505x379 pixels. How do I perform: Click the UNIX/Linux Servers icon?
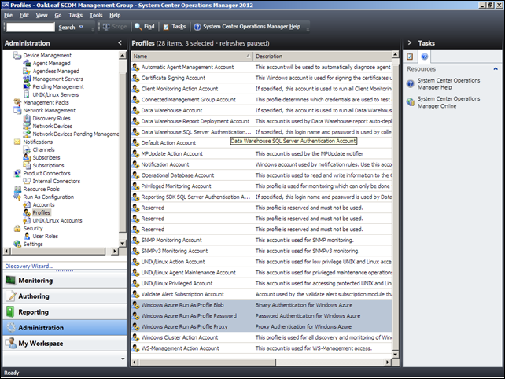(27, 94)
